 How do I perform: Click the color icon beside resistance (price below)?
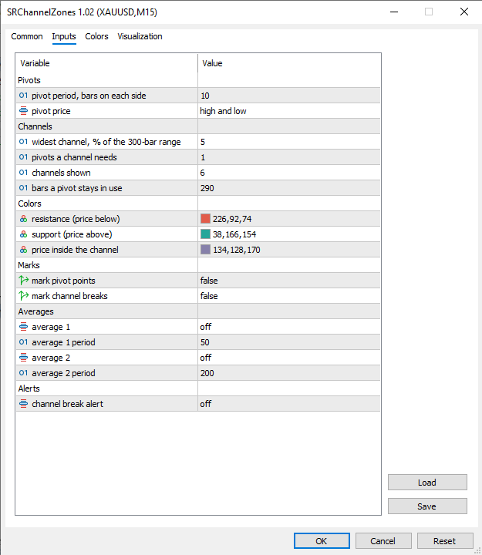tap(23, 219)
